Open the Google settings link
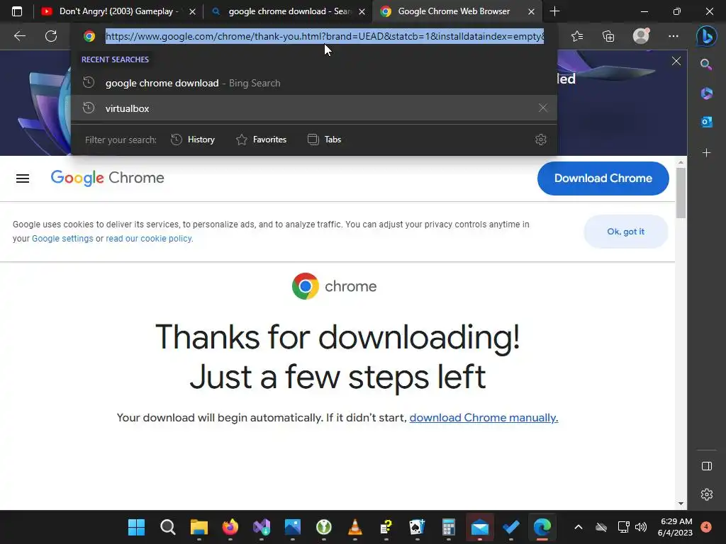 tap(62, 238)
